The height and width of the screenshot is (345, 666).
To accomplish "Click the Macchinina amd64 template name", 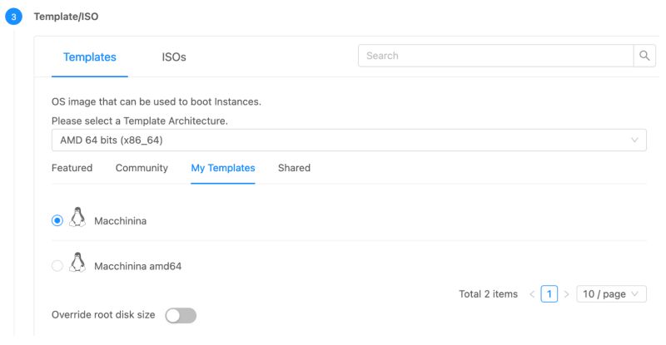I will tap(137, 266).
